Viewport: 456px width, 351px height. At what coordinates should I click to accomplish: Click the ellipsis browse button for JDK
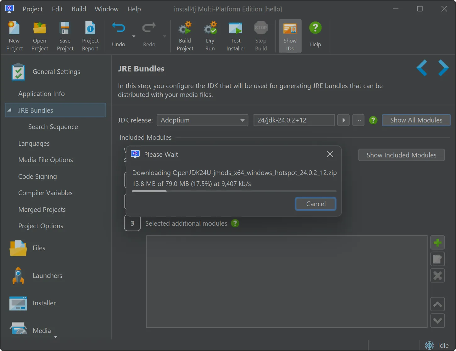click(x=358, y=120)
